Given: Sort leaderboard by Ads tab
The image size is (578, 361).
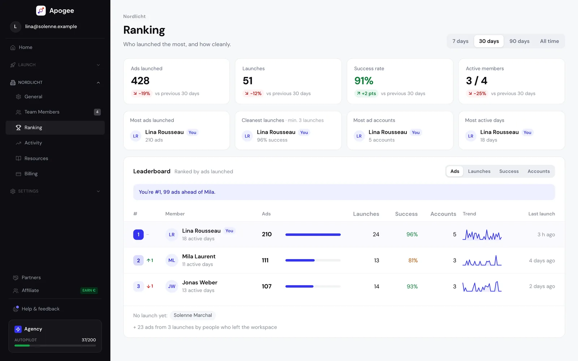Looking at the screenshot, I should tap(455, 171).
